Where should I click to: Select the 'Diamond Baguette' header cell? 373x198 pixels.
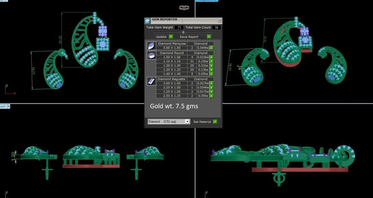coord(172,79)
